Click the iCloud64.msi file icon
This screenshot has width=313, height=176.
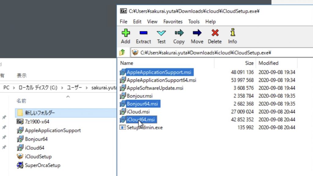click(x=123, y=119)
